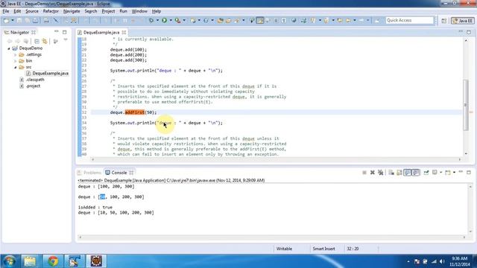The height and width of the screenshot is (268, 477).
Task: Open File Explorer from taskbar
Action: 30,261
